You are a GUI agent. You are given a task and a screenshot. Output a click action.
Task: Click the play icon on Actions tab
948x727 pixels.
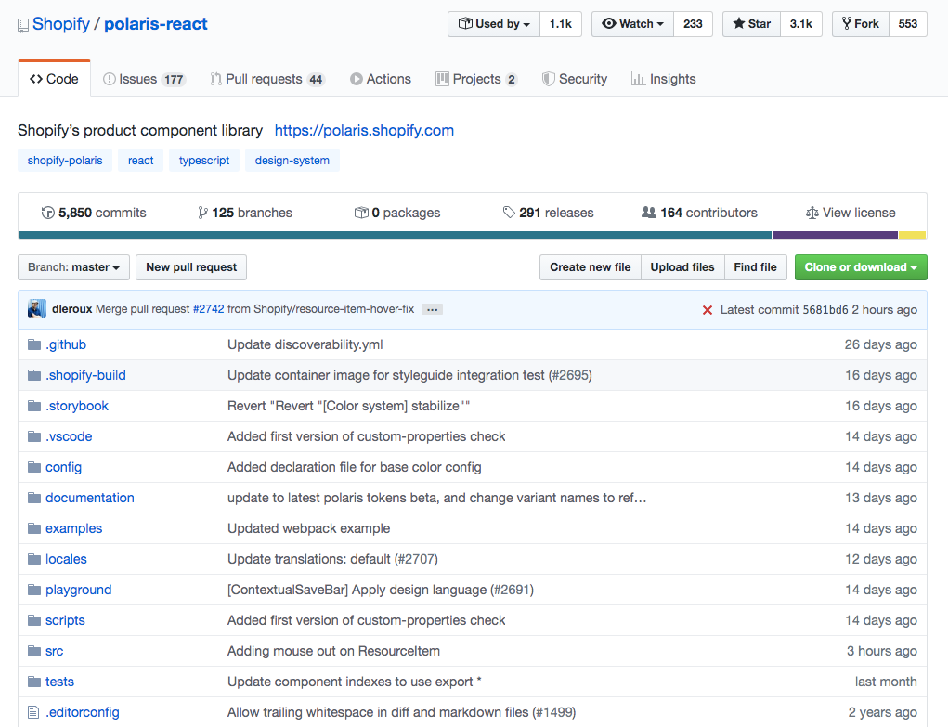click(357, 79)
